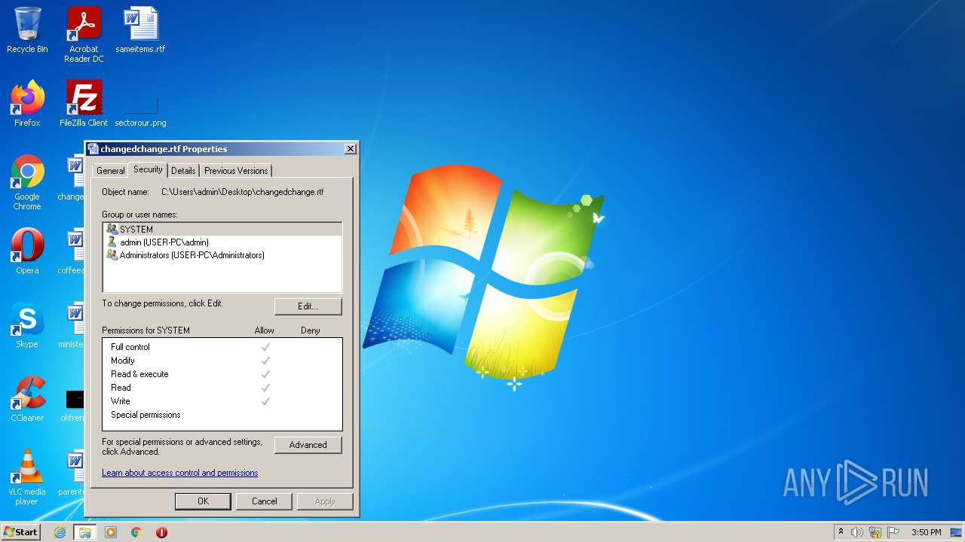
Task: Confirm with the OK button
Action: [x=203, y=501]
